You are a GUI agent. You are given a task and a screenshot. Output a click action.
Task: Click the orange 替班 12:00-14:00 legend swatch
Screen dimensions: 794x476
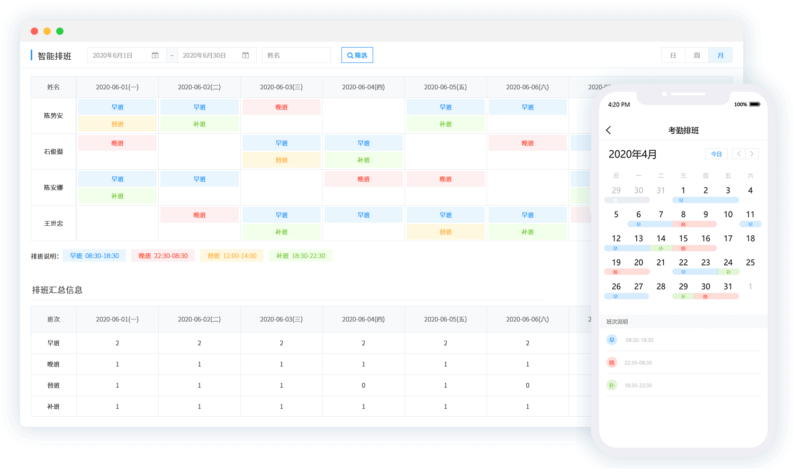click(232, 256)
